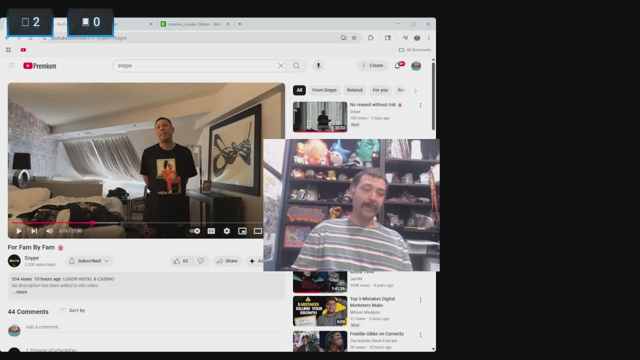The width and height of the screenshot is (640, 360).
Task: Clear the search text with the X icon
Action: pos(281,65)
